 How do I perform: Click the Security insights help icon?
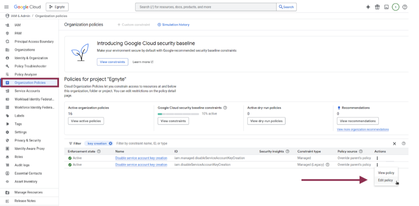pyautogui.click(x=288, y=151)
